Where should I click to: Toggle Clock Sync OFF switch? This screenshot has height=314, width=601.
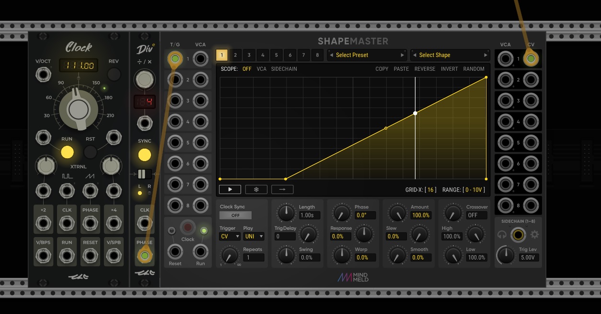(235, 215)
